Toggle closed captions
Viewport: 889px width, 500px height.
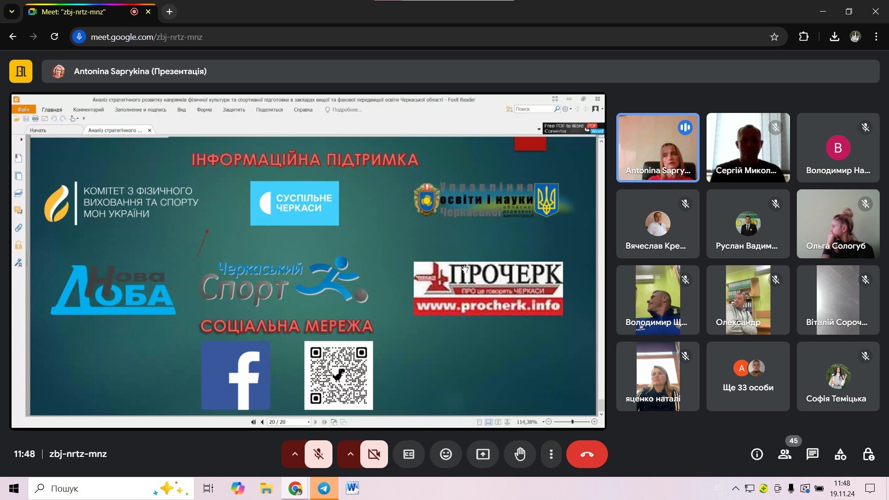click(409, 454)
